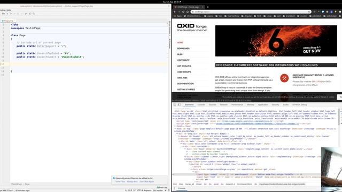Open the DevTools console drawer menu icon
Viewport: 342px width, 192px height.
point(175,188)
